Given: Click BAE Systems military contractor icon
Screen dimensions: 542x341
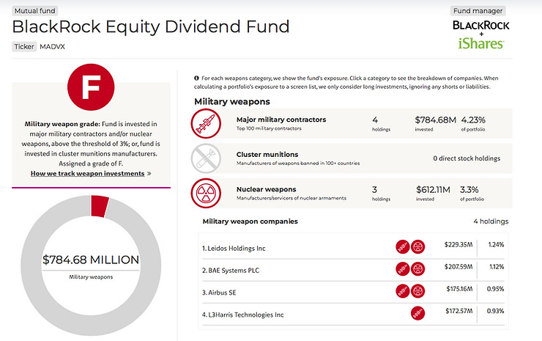Looking at the screenshot, I should coord(403,269).
